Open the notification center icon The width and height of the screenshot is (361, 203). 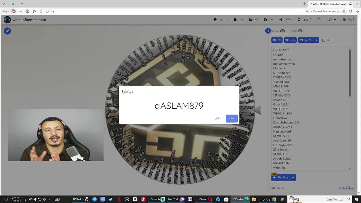click(6, 199)
